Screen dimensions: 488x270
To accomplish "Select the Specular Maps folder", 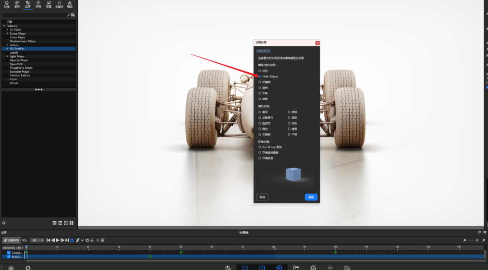I will tap(19, 71).
